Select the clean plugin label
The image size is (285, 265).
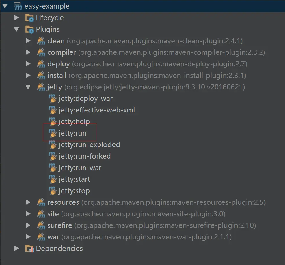click(56, 41)
